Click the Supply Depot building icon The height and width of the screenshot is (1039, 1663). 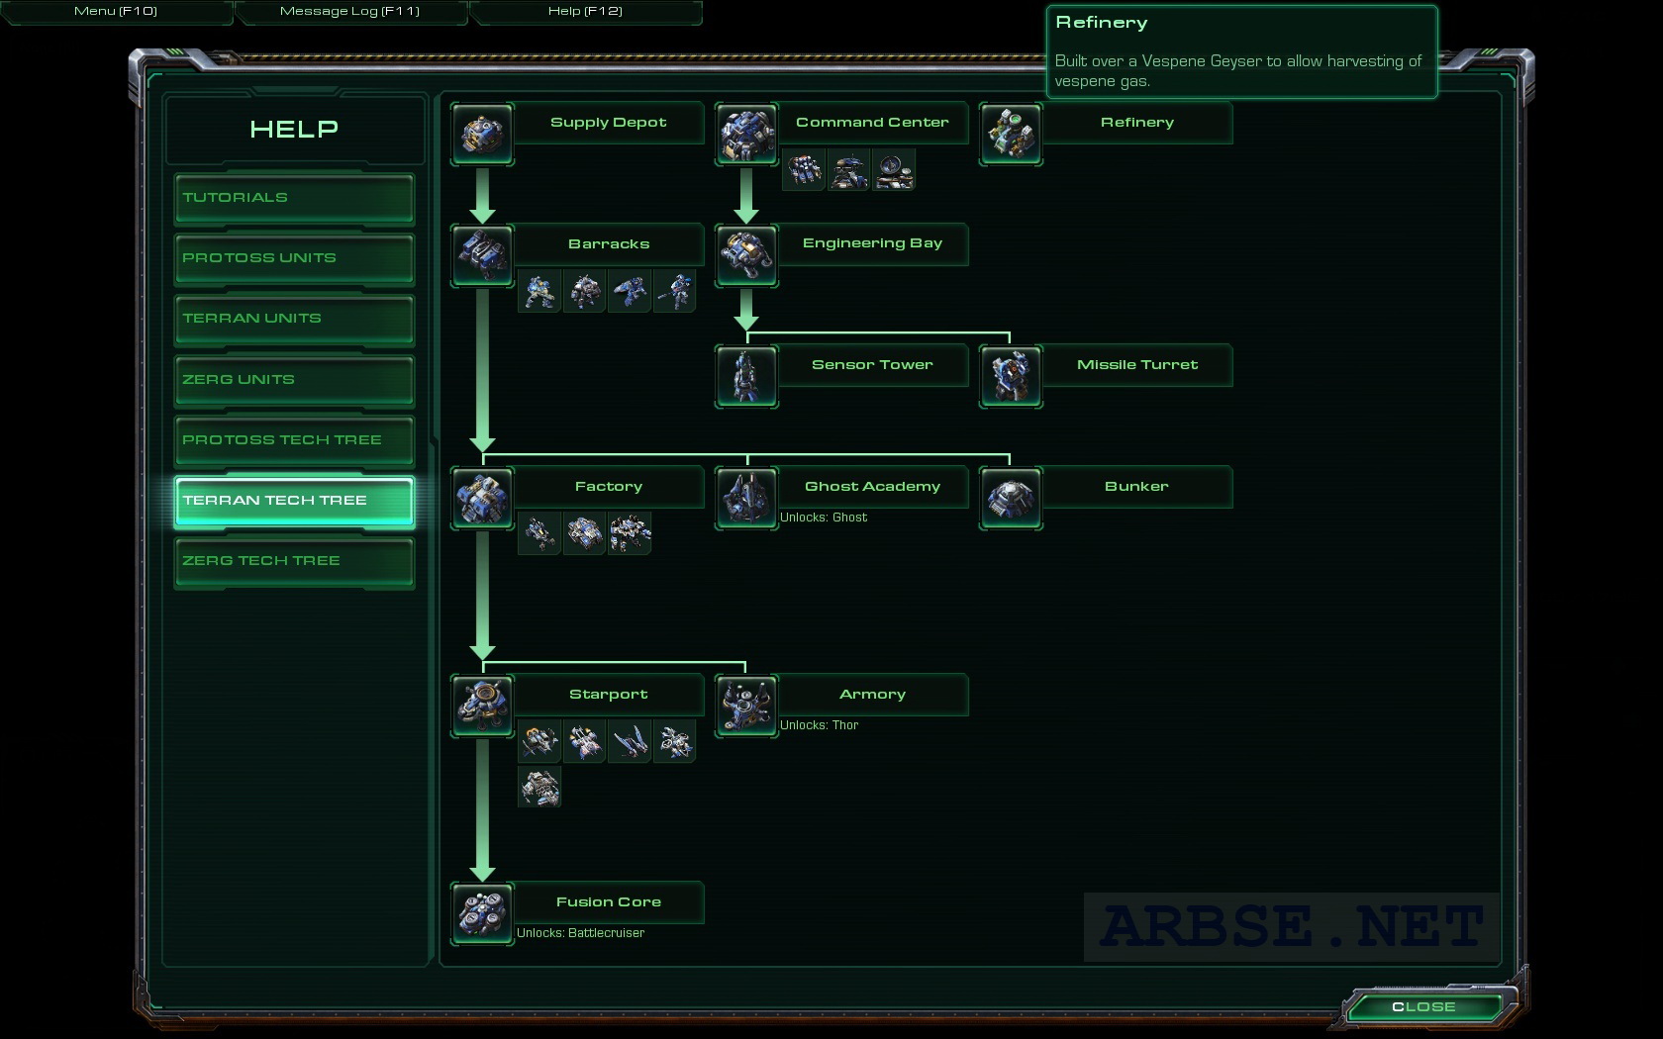coord(482,134)
